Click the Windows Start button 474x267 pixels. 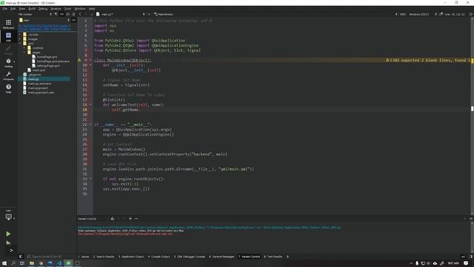[4, 263]
